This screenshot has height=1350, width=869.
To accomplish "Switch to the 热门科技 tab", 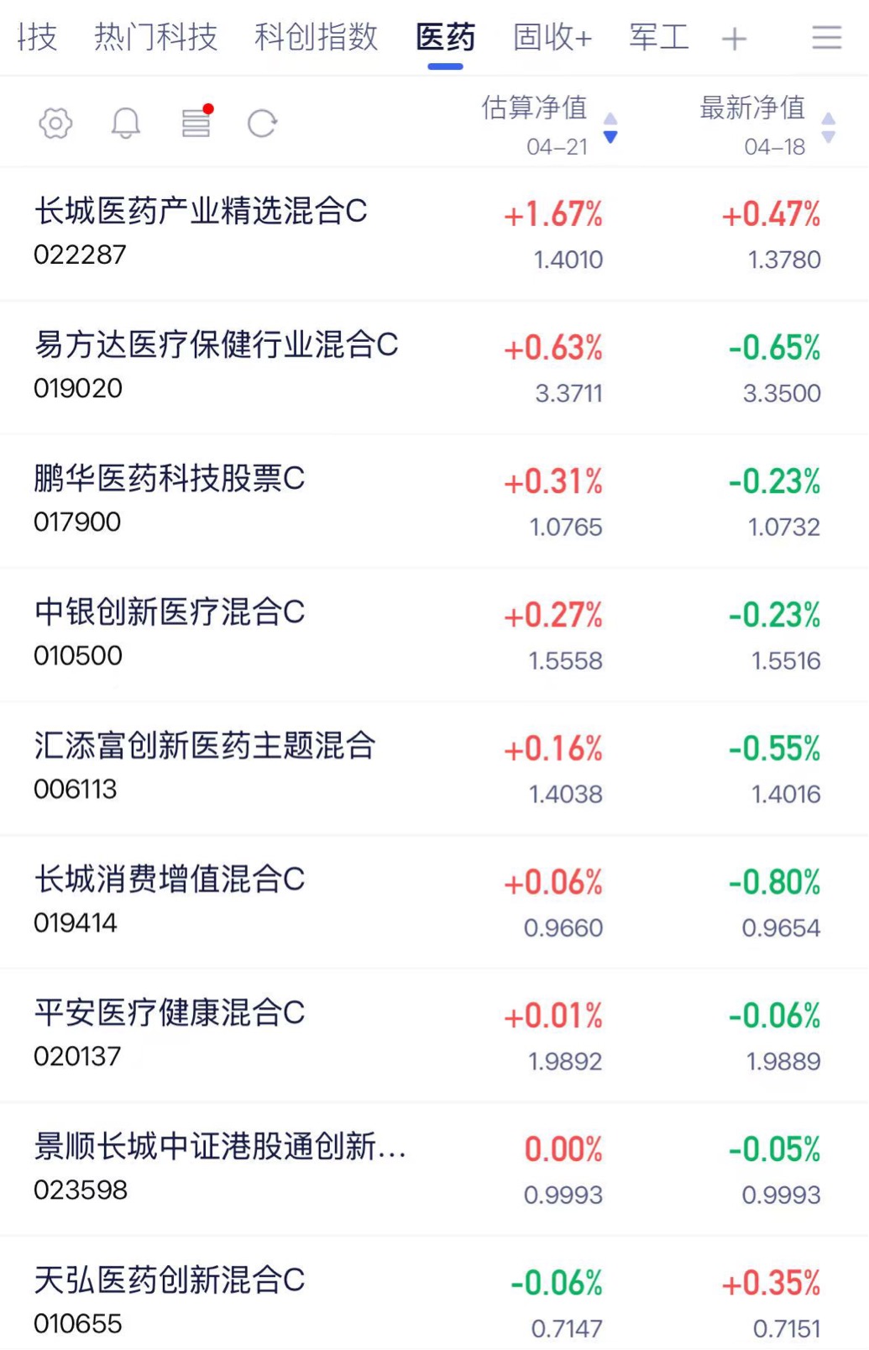I will pos(155,38).
